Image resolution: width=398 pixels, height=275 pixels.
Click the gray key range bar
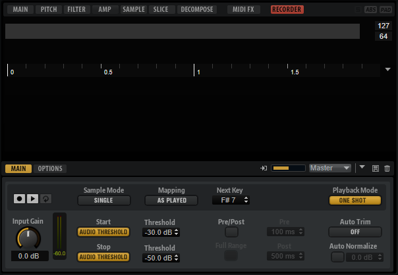183,31
